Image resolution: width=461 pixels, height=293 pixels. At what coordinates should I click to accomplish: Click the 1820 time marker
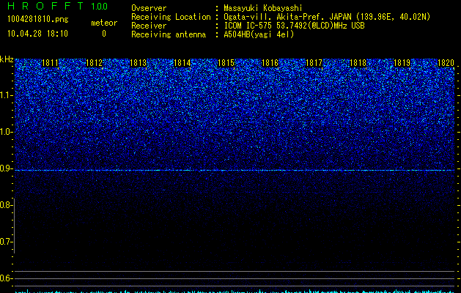446,63
